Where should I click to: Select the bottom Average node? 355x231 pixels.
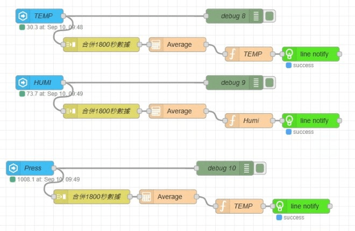(168, 197)
